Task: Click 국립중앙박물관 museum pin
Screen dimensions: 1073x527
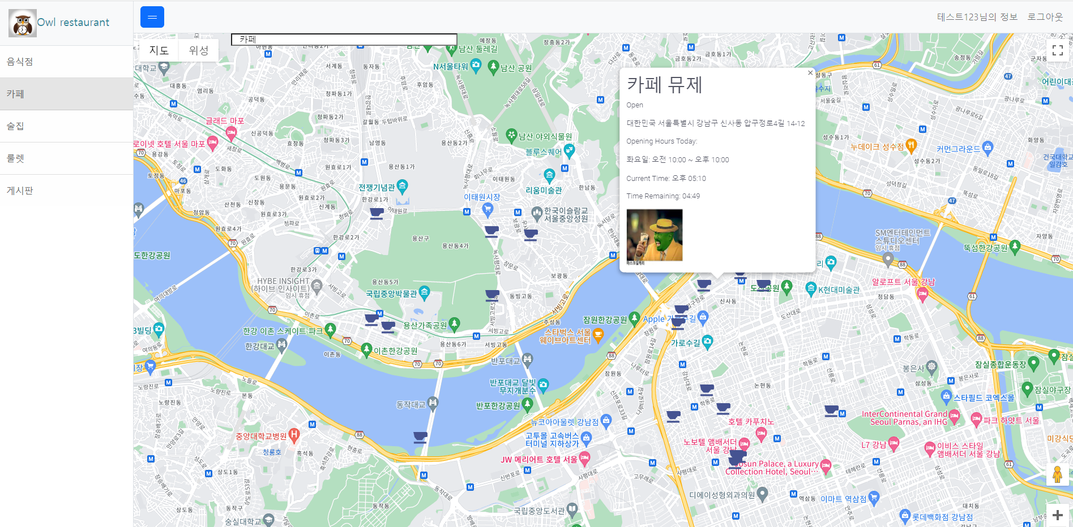Action: 424,292
